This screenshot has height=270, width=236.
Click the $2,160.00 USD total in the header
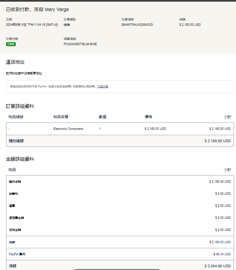pos(190,25)
